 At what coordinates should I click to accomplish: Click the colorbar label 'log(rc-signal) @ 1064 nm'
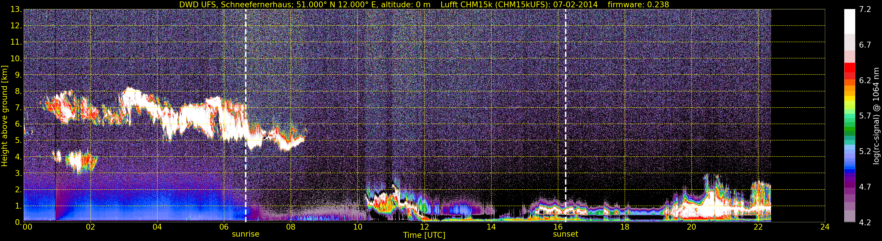point(876,116)
